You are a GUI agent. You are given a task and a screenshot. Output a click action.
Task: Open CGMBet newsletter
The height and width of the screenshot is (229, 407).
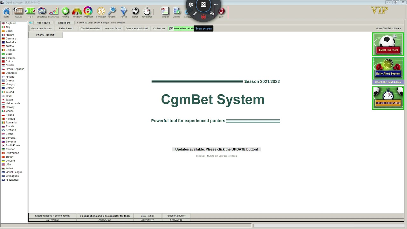[x=90, y=28]
